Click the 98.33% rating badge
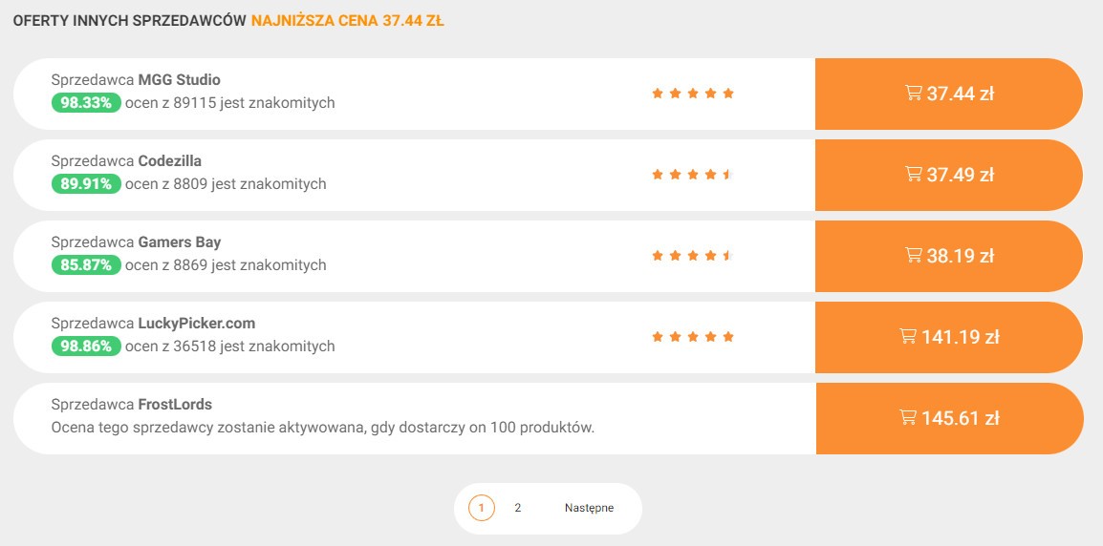Screen dimensions: 1103x546 coord(86,103)
